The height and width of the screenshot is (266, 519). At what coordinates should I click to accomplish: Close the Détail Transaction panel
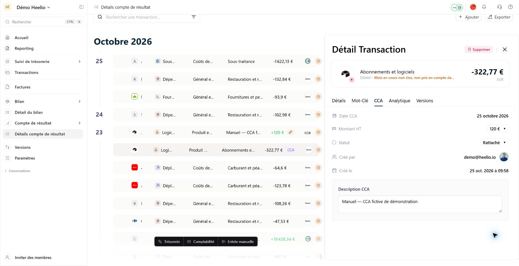[505, 49]
